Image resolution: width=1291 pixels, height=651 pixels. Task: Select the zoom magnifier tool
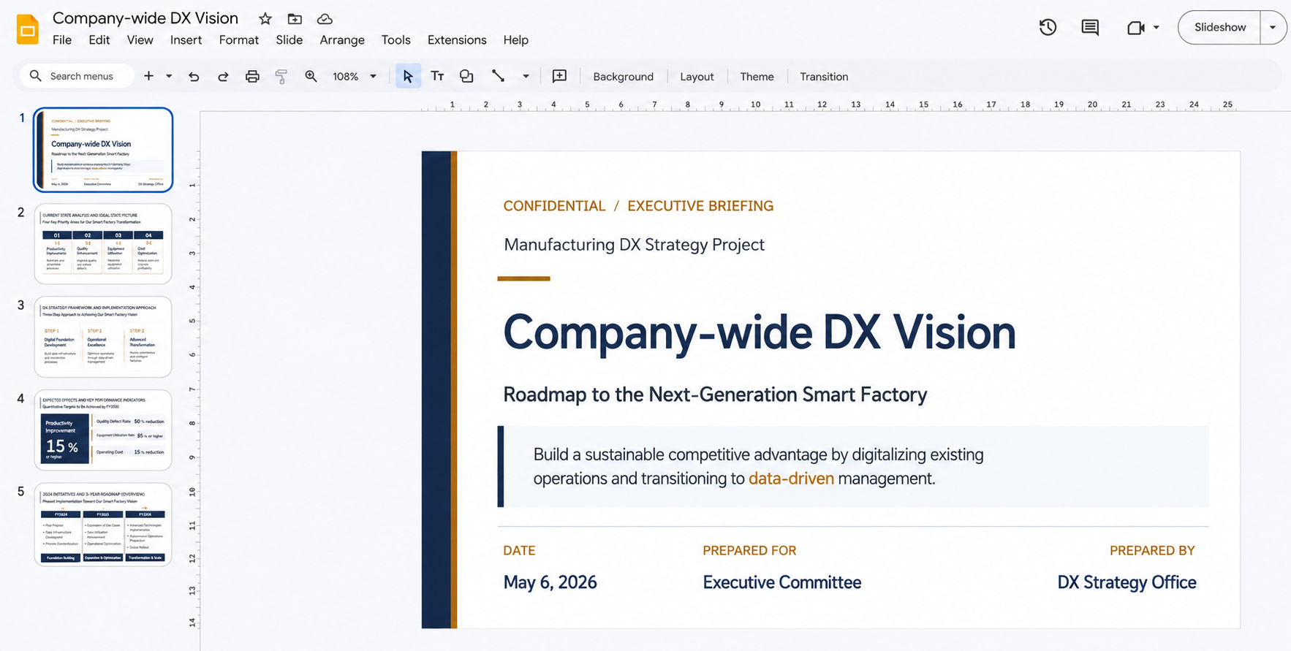pyautogui.click(x=311, y=76)
